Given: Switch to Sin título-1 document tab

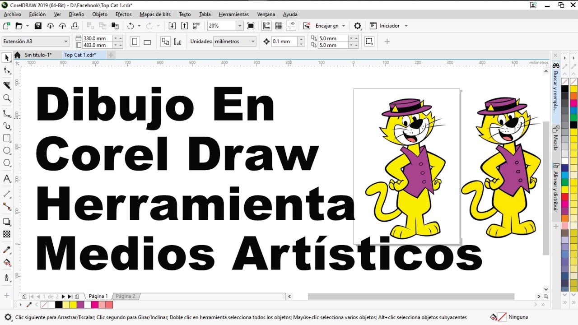Looking at the screenshot, I should (38, 55).
